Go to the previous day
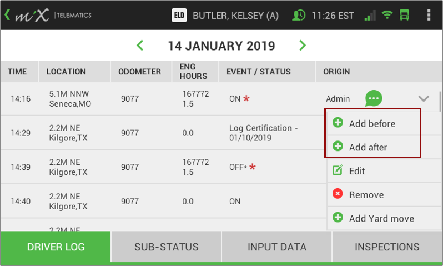 coord(140,46)
